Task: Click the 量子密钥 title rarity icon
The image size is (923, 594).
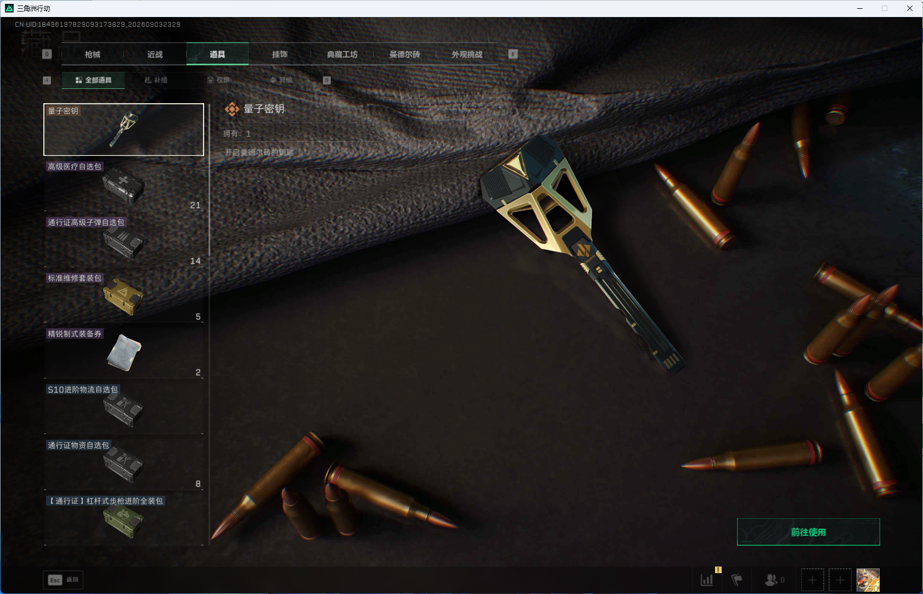Action: point(232,109)
